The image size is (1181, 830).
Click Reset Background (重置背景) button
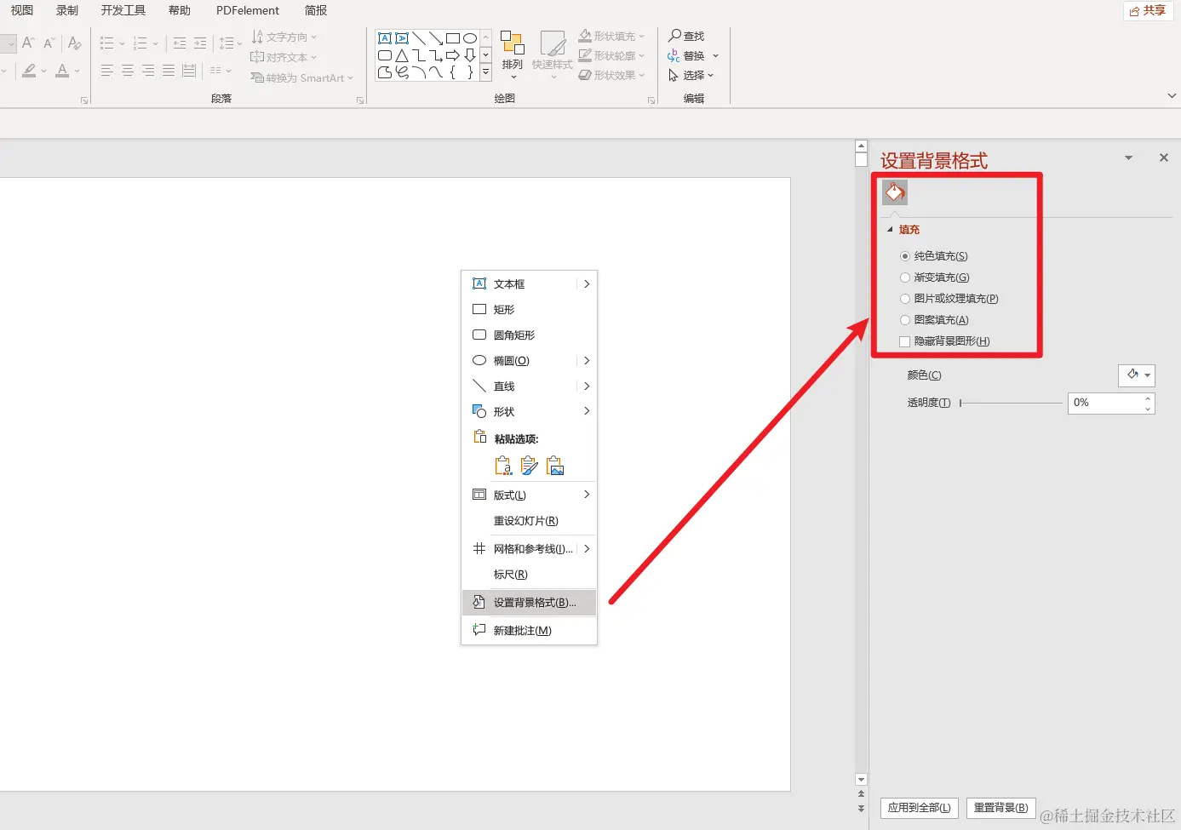(1001, 808)
